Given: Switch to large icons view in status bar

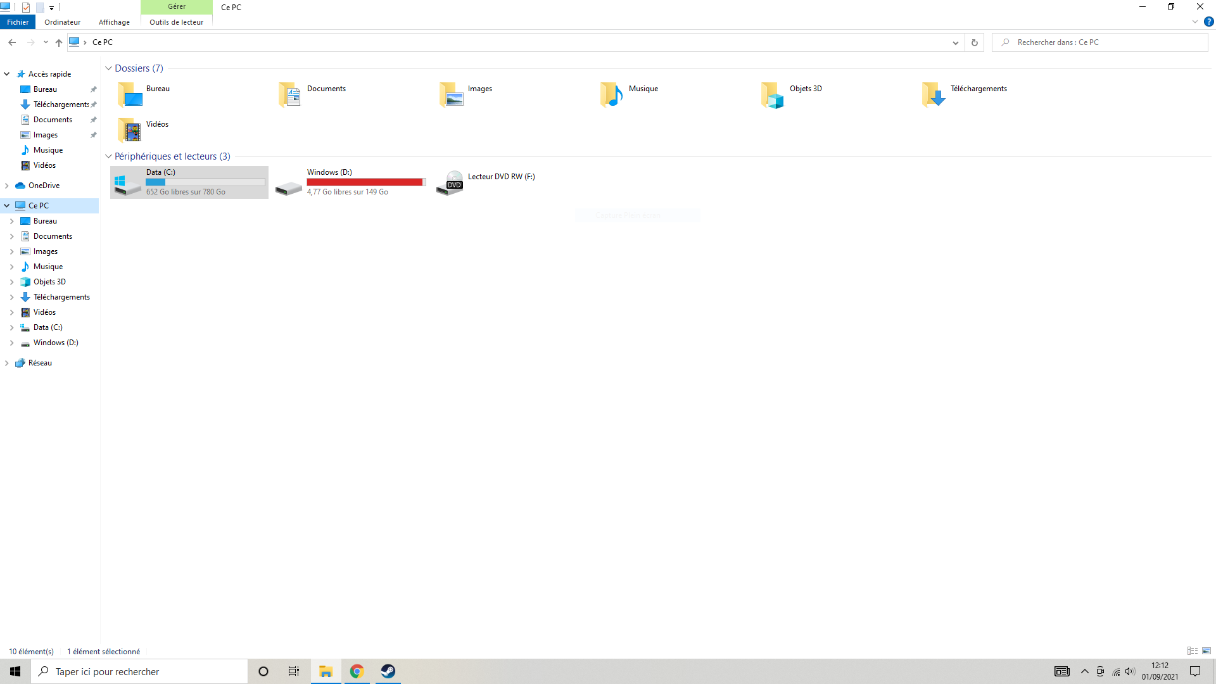Looking at the screenshot, I should (x=1206, y=651).
